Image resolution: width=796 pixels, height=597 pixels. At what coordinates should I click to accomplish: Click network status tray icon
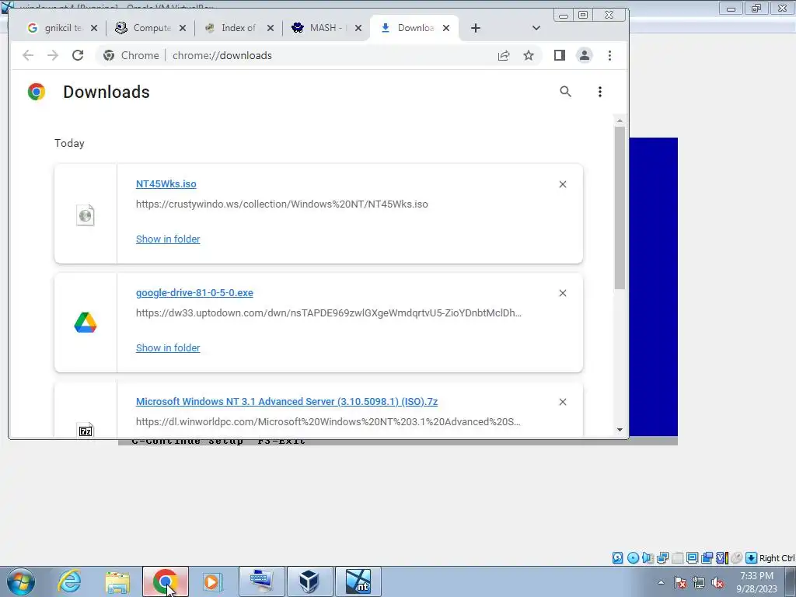[x=699, y=582]
